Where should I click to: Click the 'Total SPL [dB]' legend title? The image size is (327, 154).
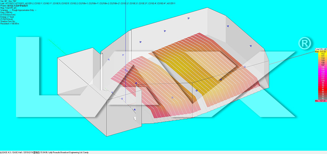(x=321, y=49)
